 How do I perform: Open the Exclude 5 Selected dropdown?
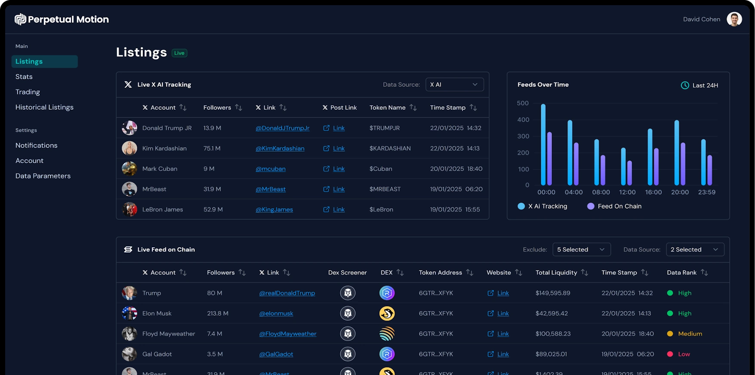pyautogui.click(x=581, y=249)
